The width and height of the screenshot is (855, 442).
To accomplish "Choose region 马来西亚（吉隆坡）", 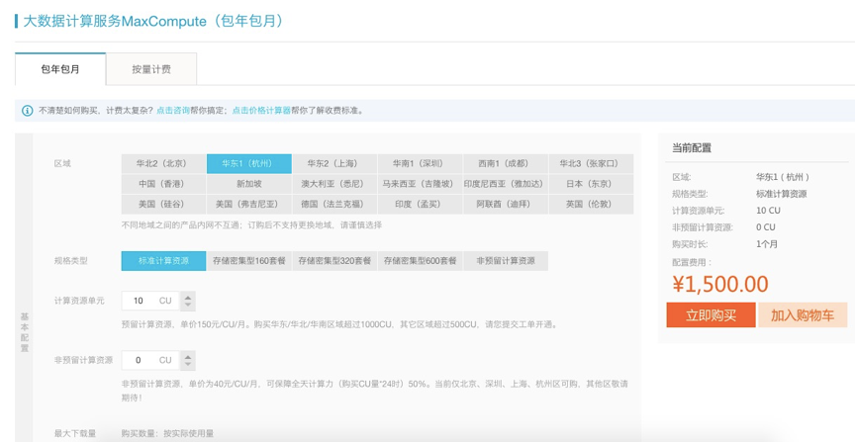I will coord(420,184).
